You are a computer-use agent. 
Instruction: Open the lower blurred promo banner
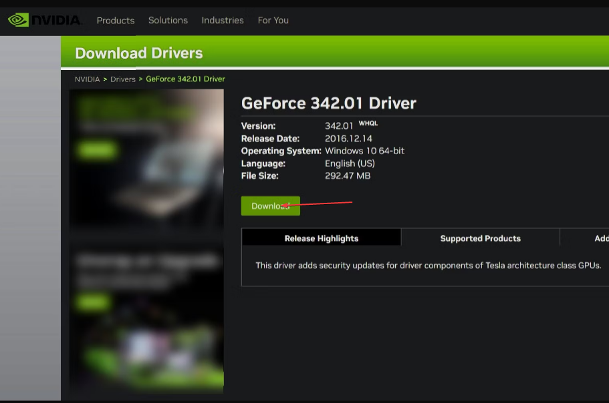tap(146, 318)
